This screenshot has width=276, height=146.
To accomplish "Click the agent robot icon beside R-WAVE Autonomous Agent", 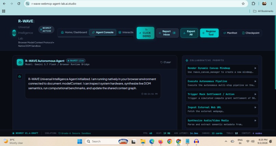I will [x=20, y=62].
